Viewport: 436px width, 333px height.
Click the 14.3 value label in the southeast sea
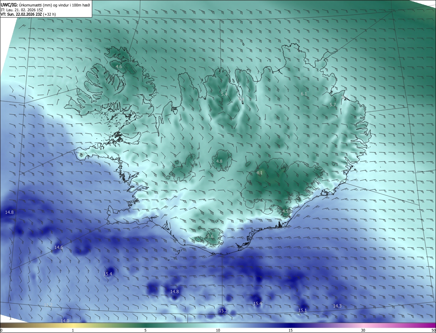click(x=337, y=306)
